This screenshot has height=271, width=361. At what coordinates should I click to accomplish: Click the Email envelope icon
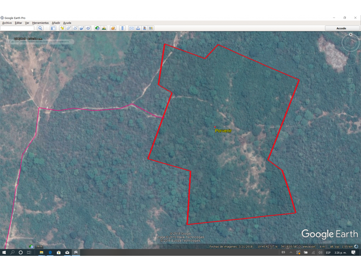[x=132, y=28]
